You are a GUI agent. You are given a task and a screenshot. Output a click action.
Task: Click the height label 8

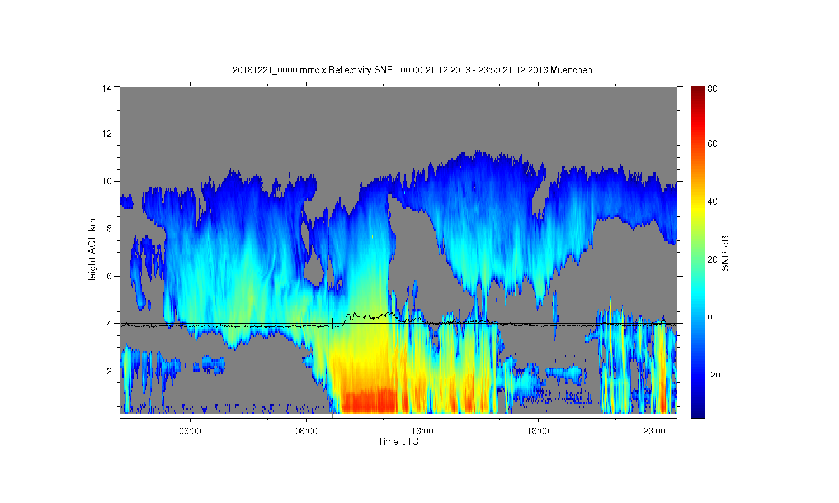tap(110, 229)
